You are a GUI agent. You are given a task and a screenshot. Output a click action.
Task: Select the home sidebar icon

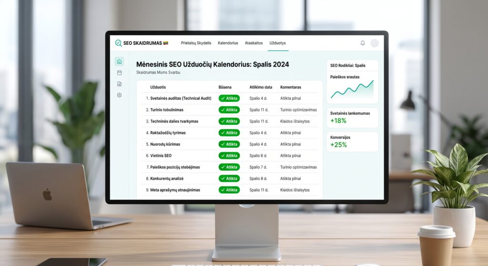pos(119,61)
